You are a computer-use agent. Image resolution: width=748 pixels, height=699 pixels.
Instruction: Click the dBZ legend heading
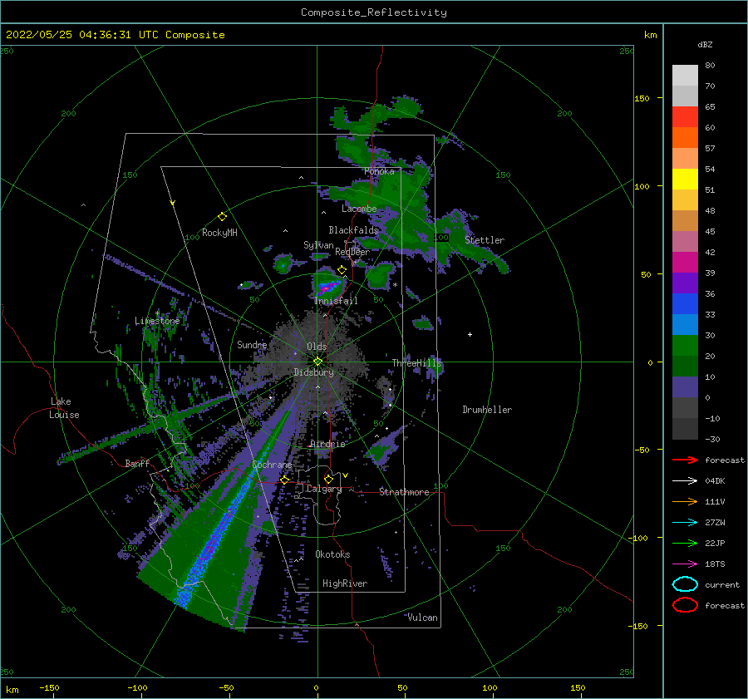click(x=705, y=45)
